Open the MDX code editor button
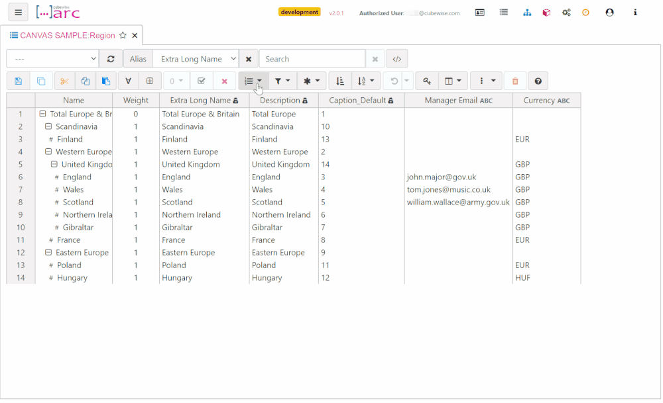This screenshot has width=663, height=403. tap(396, 58)
